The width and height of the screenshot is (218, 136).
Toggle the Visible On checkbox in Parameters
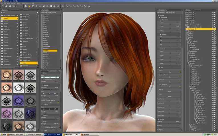point(180,72)
